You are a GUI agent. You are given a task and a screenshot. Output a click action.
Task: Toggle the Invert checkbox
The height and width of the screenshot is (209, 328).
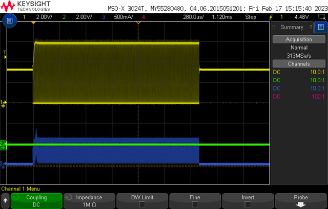[248, 204]
